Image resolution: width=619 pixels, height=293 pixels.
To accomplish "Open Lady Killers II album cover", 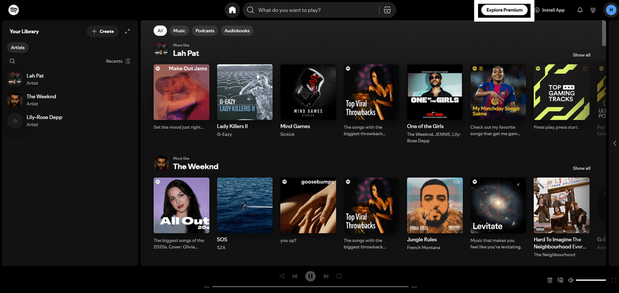I will click(245, 92).
